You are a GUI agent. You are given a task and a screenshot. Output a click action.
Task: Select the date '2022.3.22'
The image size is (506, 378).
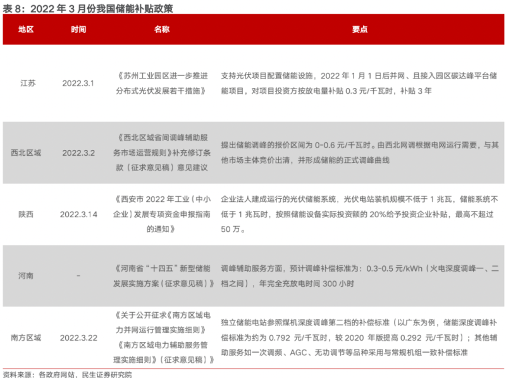[78, 337]
